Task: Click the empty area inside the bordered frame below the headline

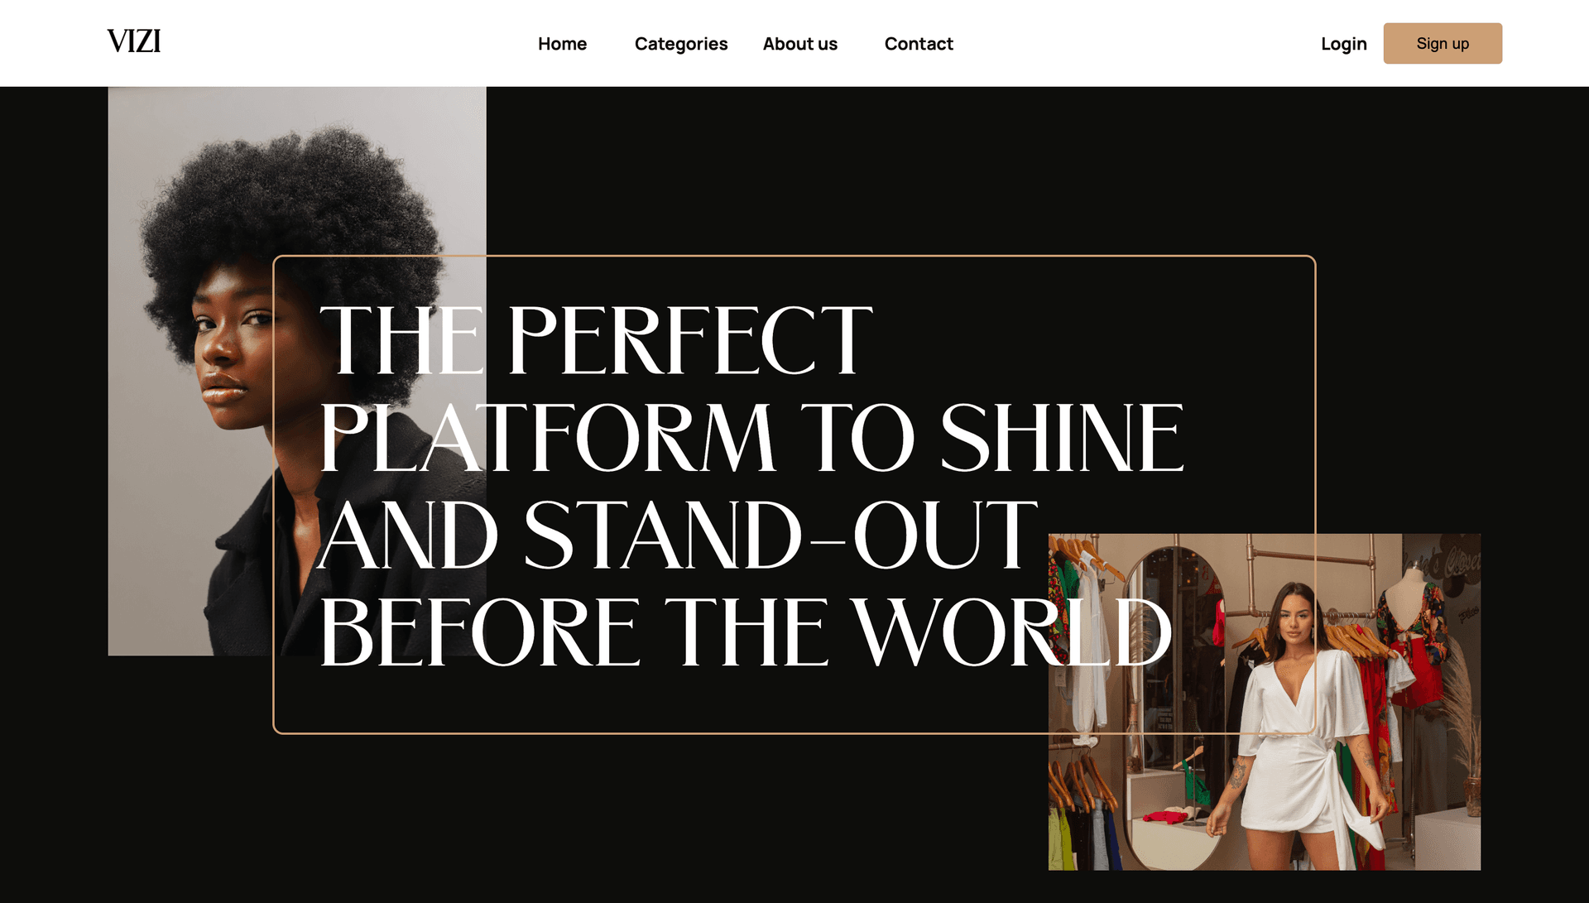Action: (662, 702)
